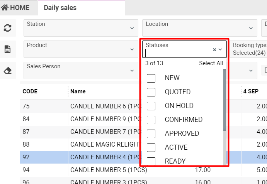The image size is (267, 184).
Task: Enable the CONFIRMED status checkbox
Action: tap(151, 120)
